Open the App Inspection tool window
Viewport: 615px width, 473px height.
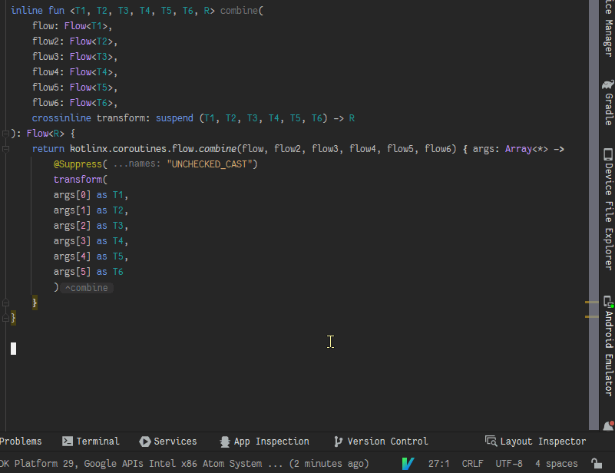[264, 442]
